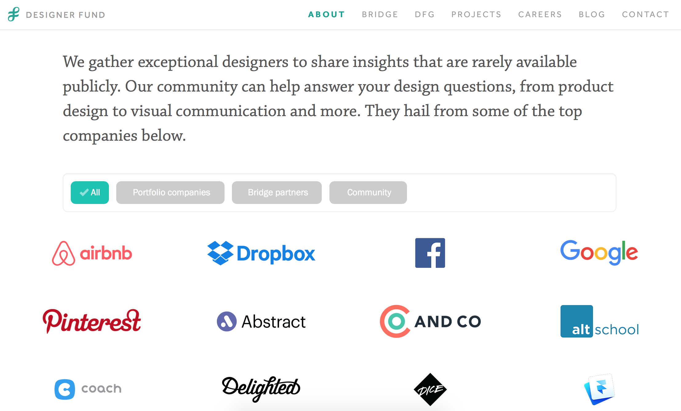
Task: Click the black DICE diamond logo
Action: [x=430, y=389]
